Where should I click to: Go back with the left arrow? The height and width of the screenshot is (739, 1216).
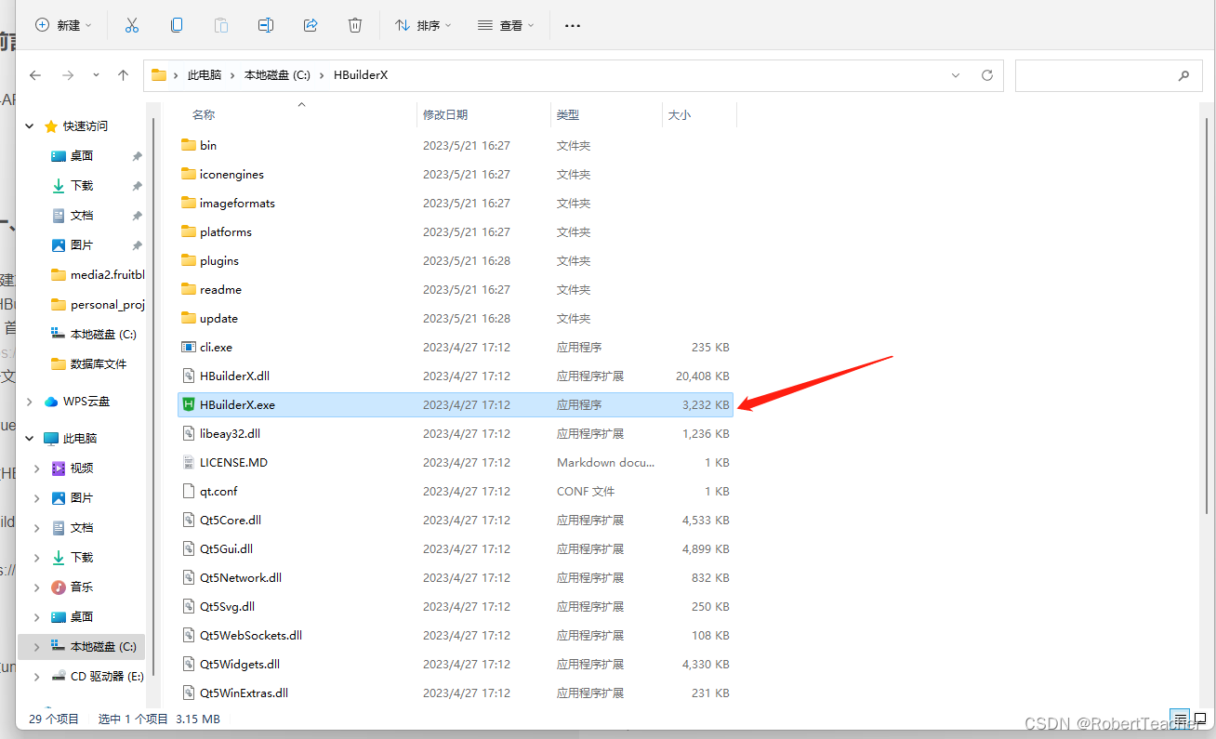35,75
